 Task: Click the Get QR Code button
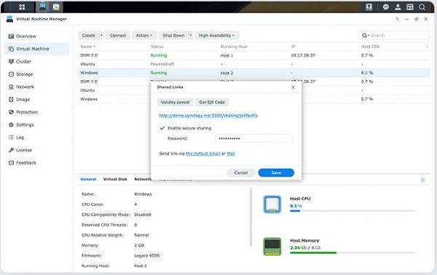pos(212,102)
